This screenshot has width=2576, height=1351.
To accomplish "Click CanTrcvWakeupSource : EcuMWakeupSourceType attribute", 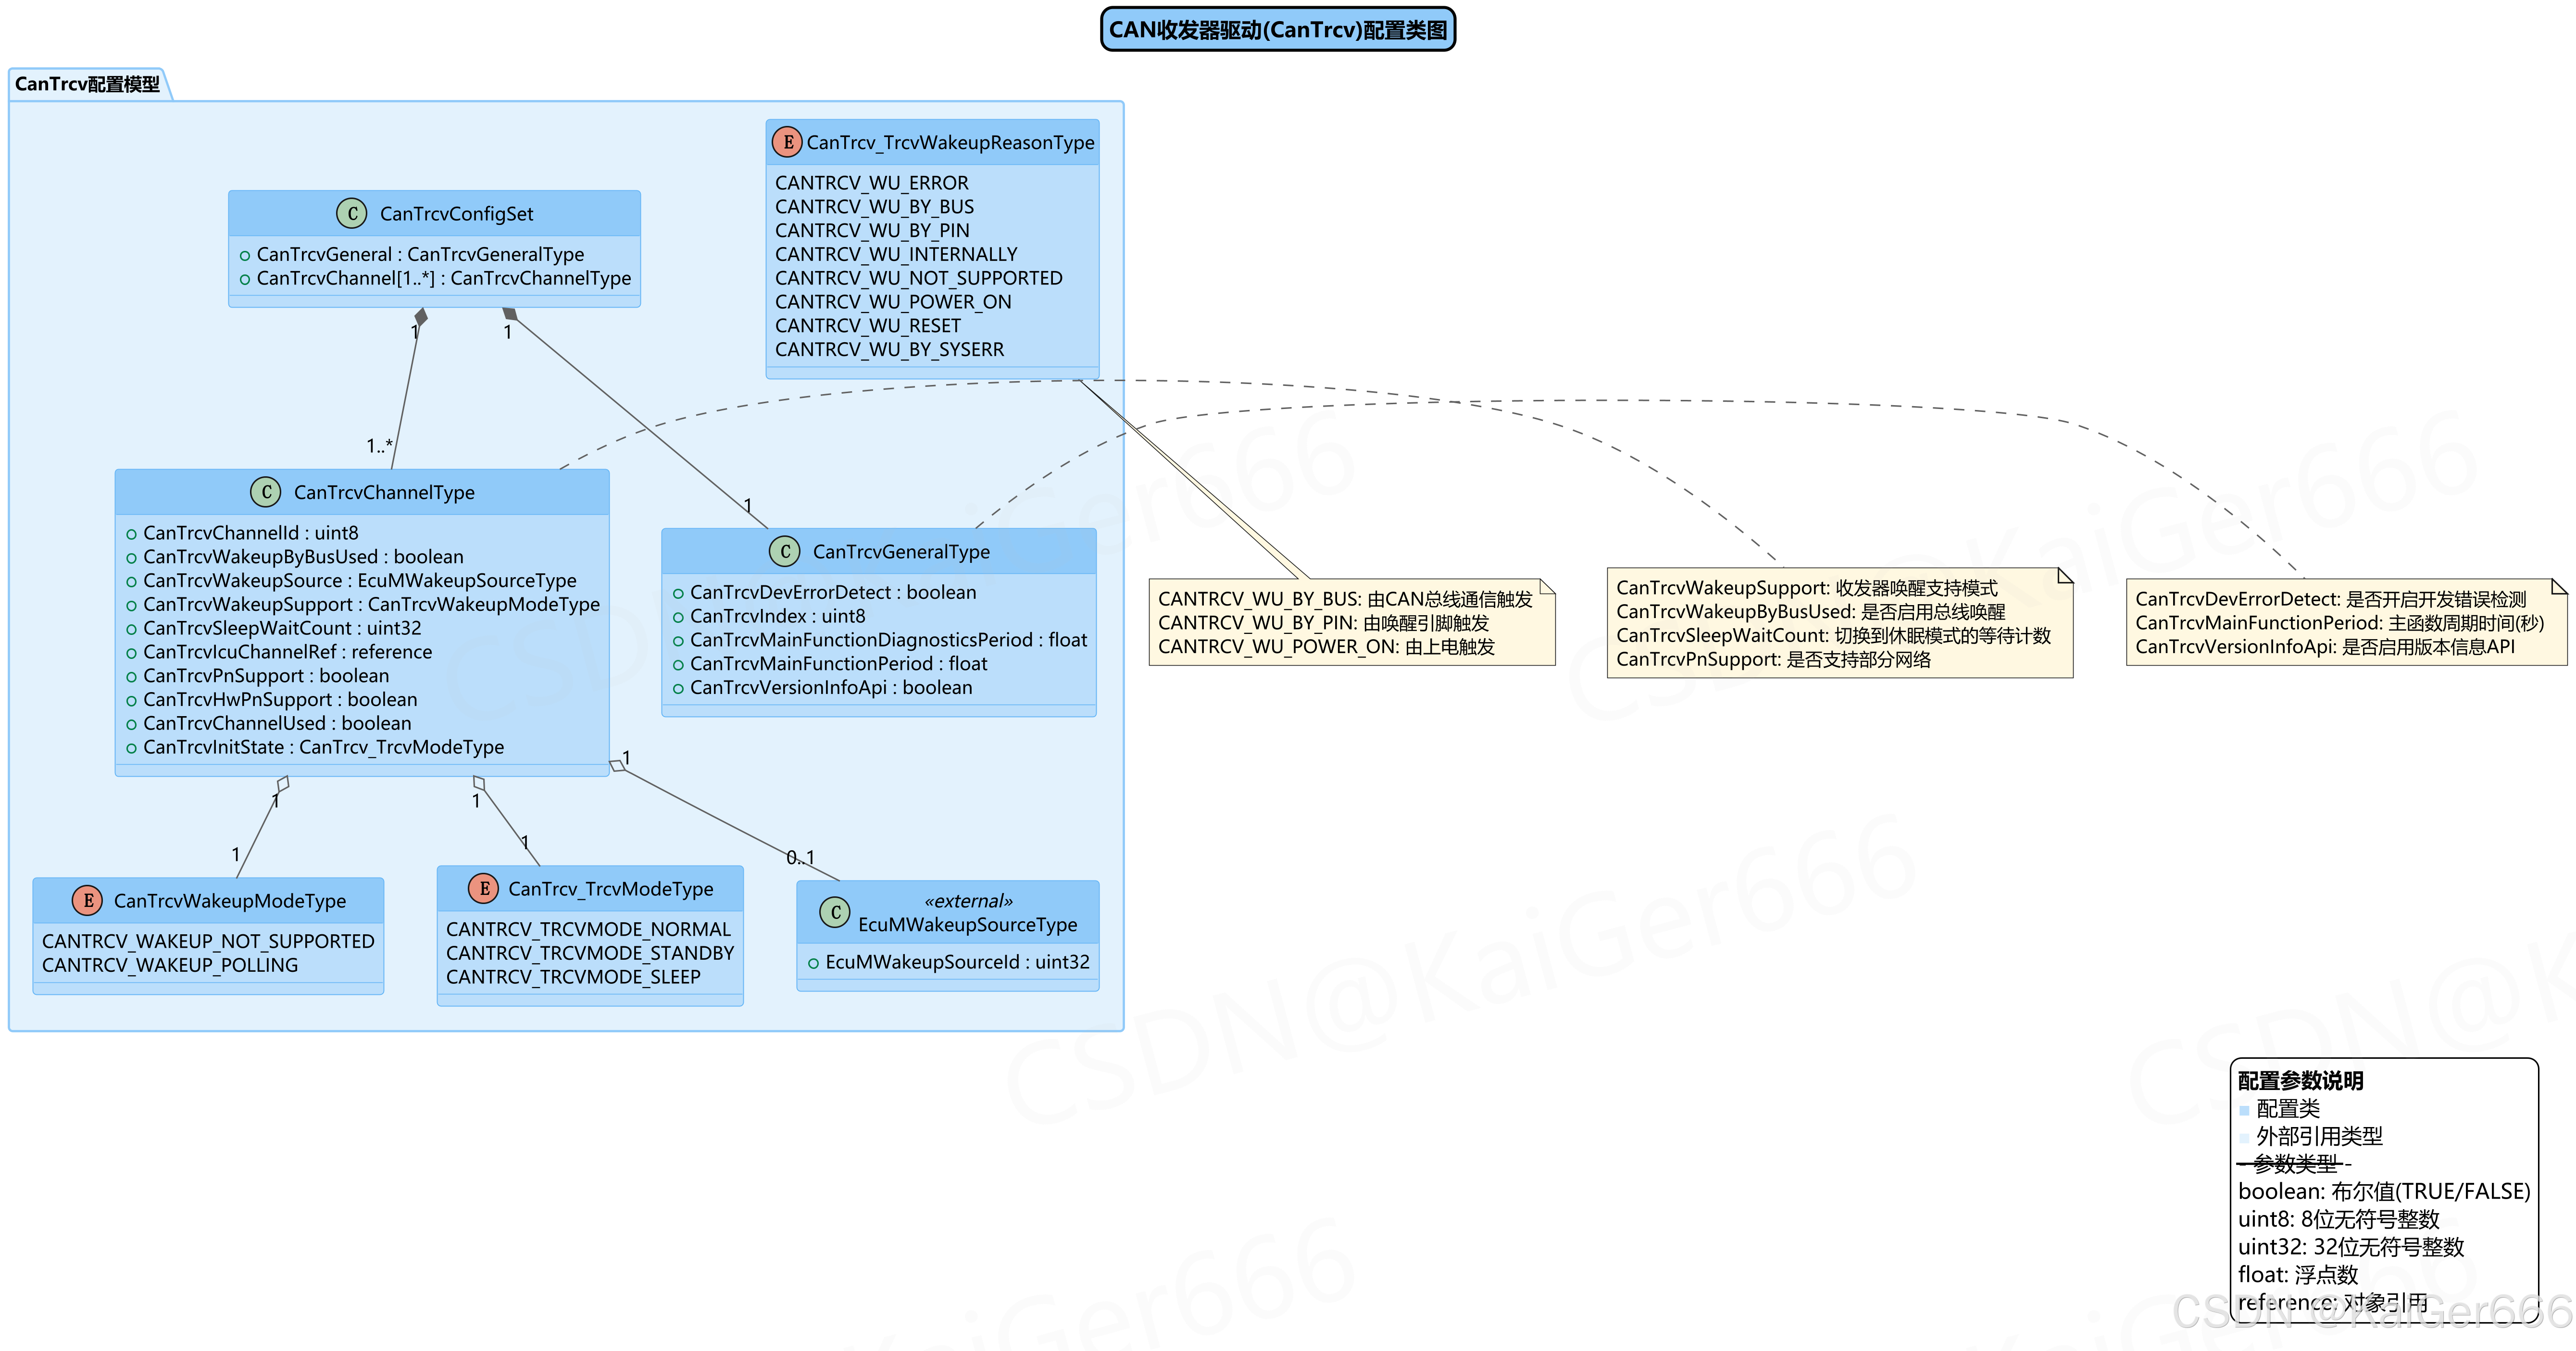I will (x=359, y=581).
